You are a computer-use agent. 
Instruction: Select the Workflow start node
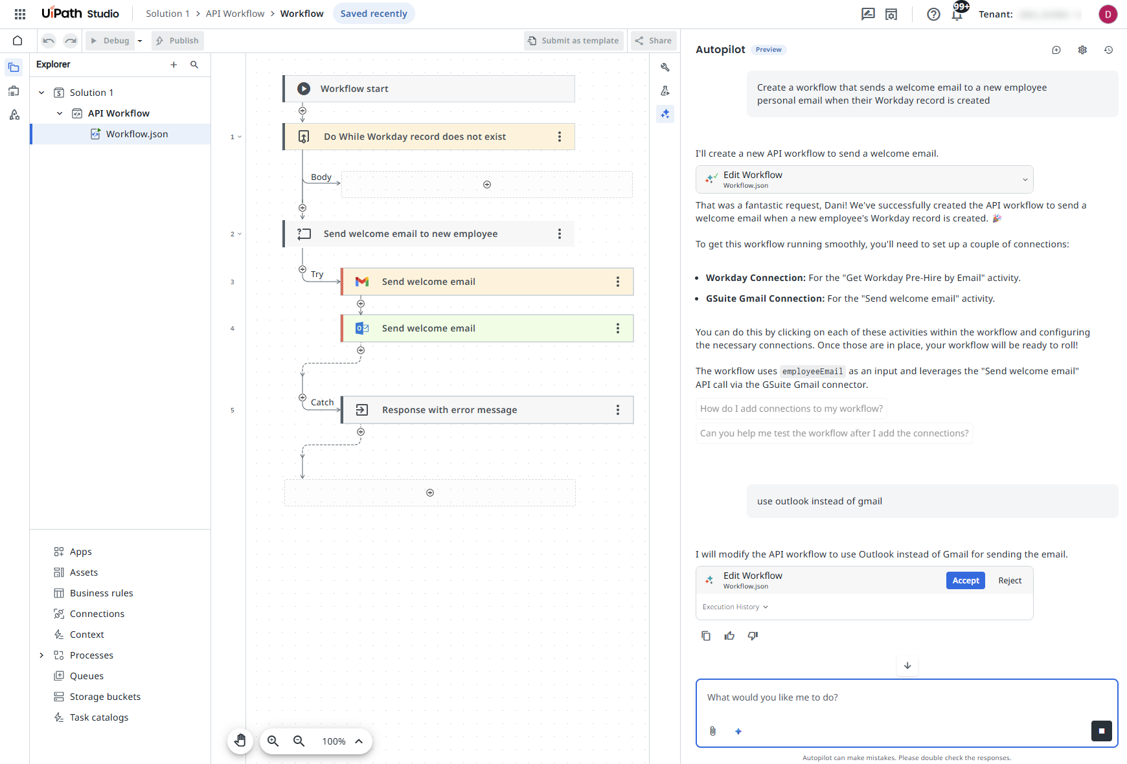[x=429, y=89]
